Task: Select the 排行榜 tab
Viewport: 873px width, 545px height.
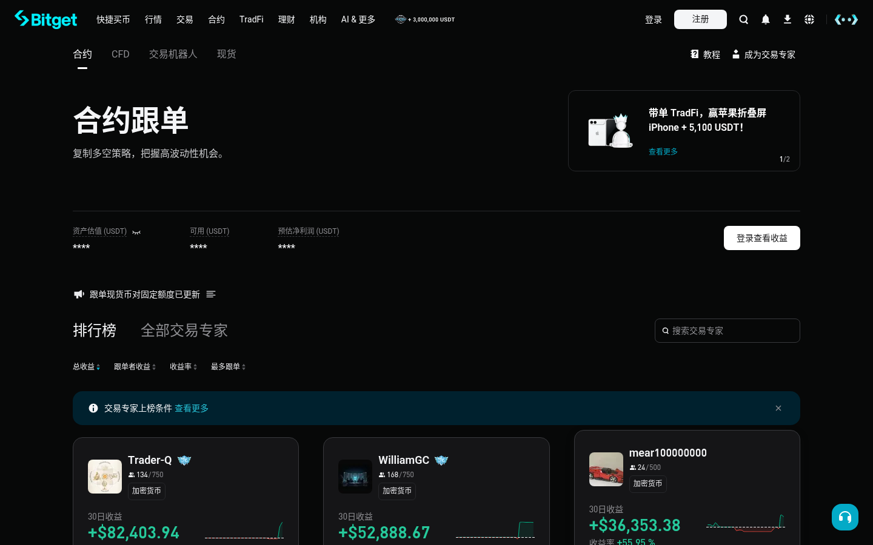Action: click(x=95, y=330)
